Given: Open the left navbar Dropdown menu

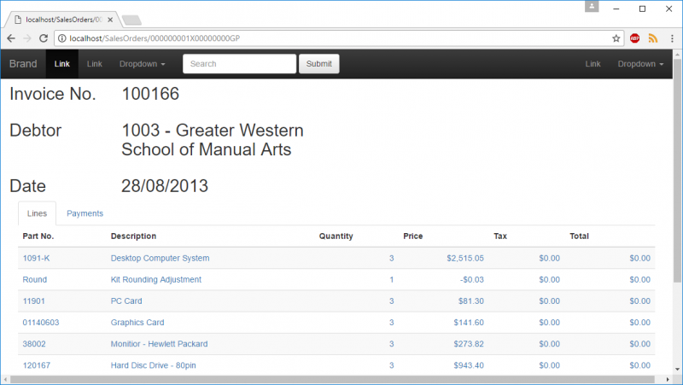Looking at the screenshot, I should tap(142, 64).
